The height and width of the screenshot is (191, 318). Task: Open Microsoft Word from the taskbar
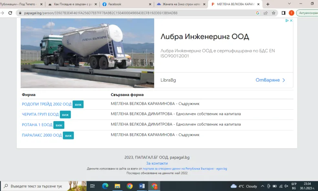tap(142, 186)
